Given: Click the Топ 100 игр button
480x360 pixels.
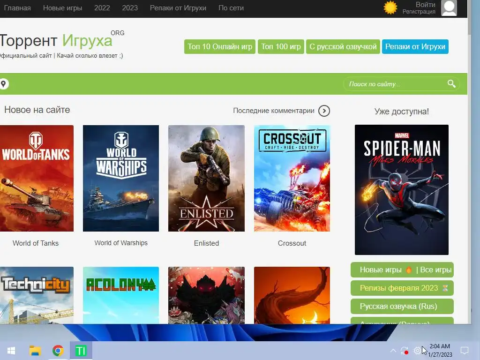Looking at the screenshot, I should pyautogui.click(x=281, y=46).
